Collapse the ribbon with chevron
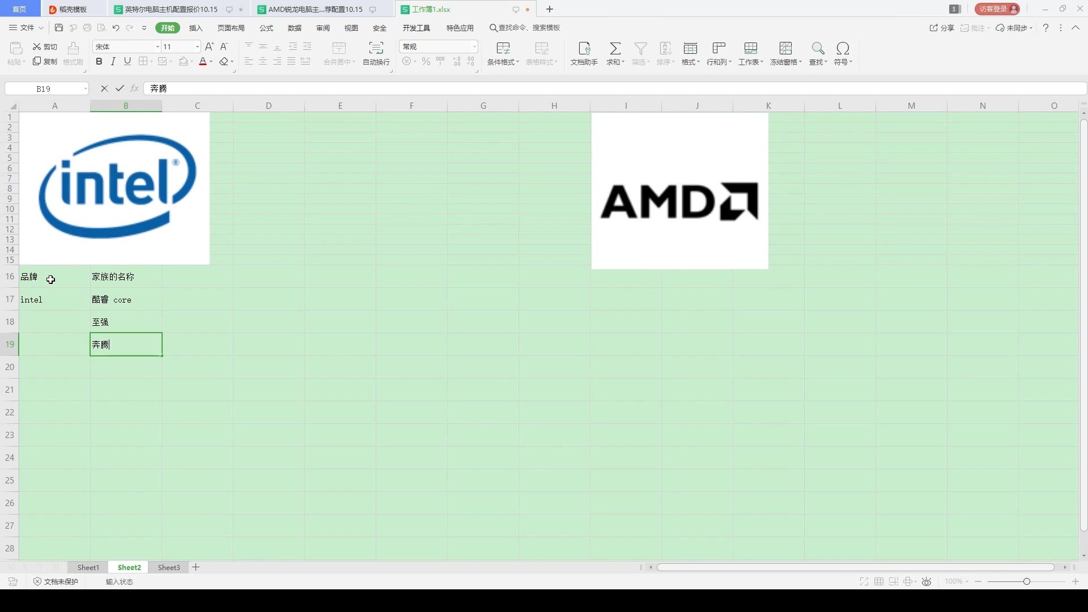The height and width of the screenshot is (612, 1088). click(x=1076, y=28)
